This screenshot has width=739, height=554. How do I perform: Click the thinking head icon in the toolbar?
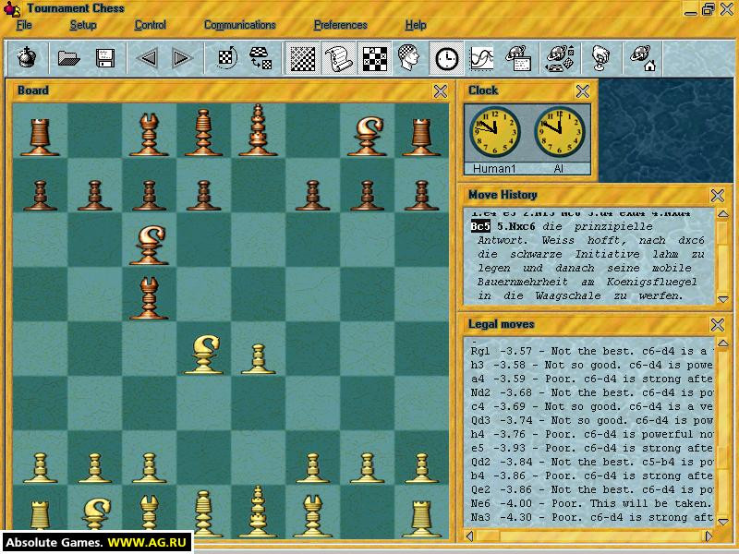coord(408,58)
